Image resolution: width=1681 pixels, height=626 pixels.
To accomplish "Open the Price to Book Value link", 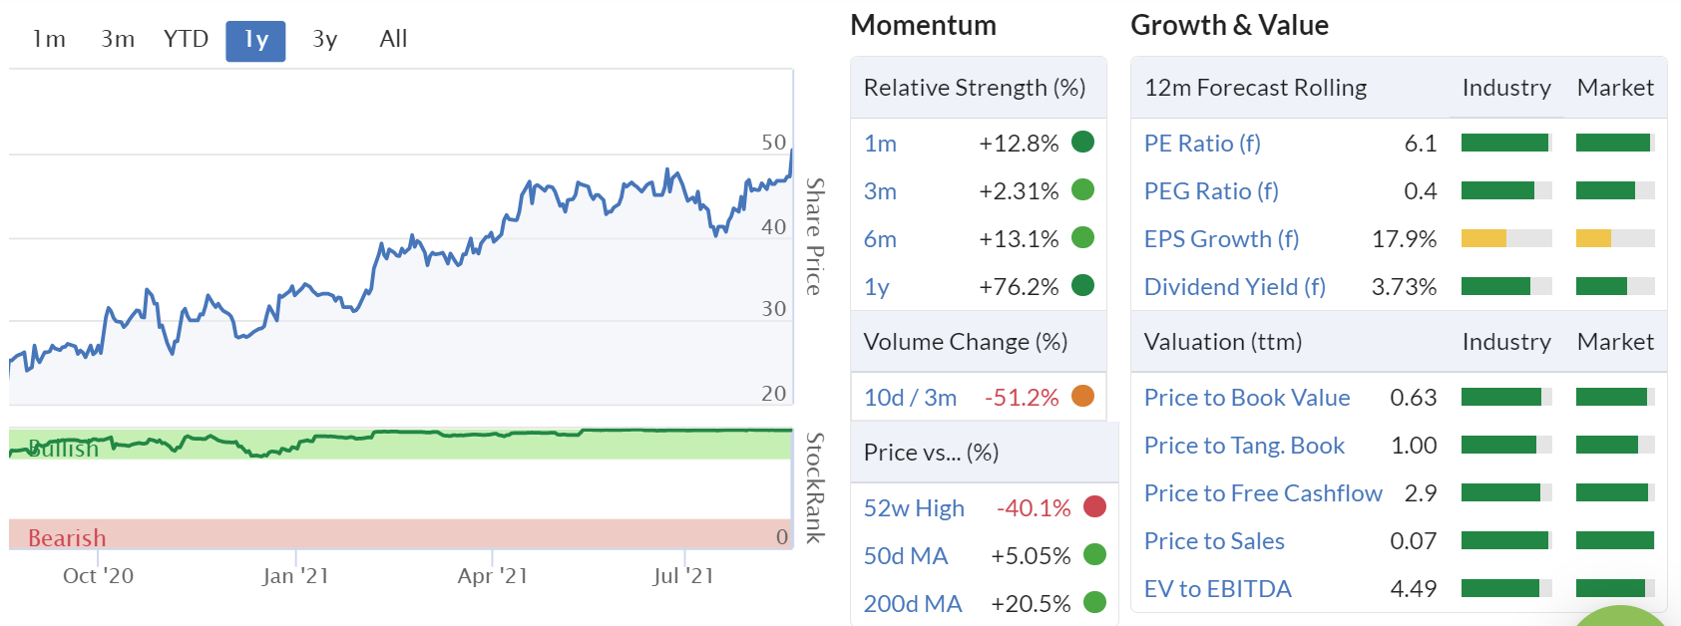I will [1246, 398].
